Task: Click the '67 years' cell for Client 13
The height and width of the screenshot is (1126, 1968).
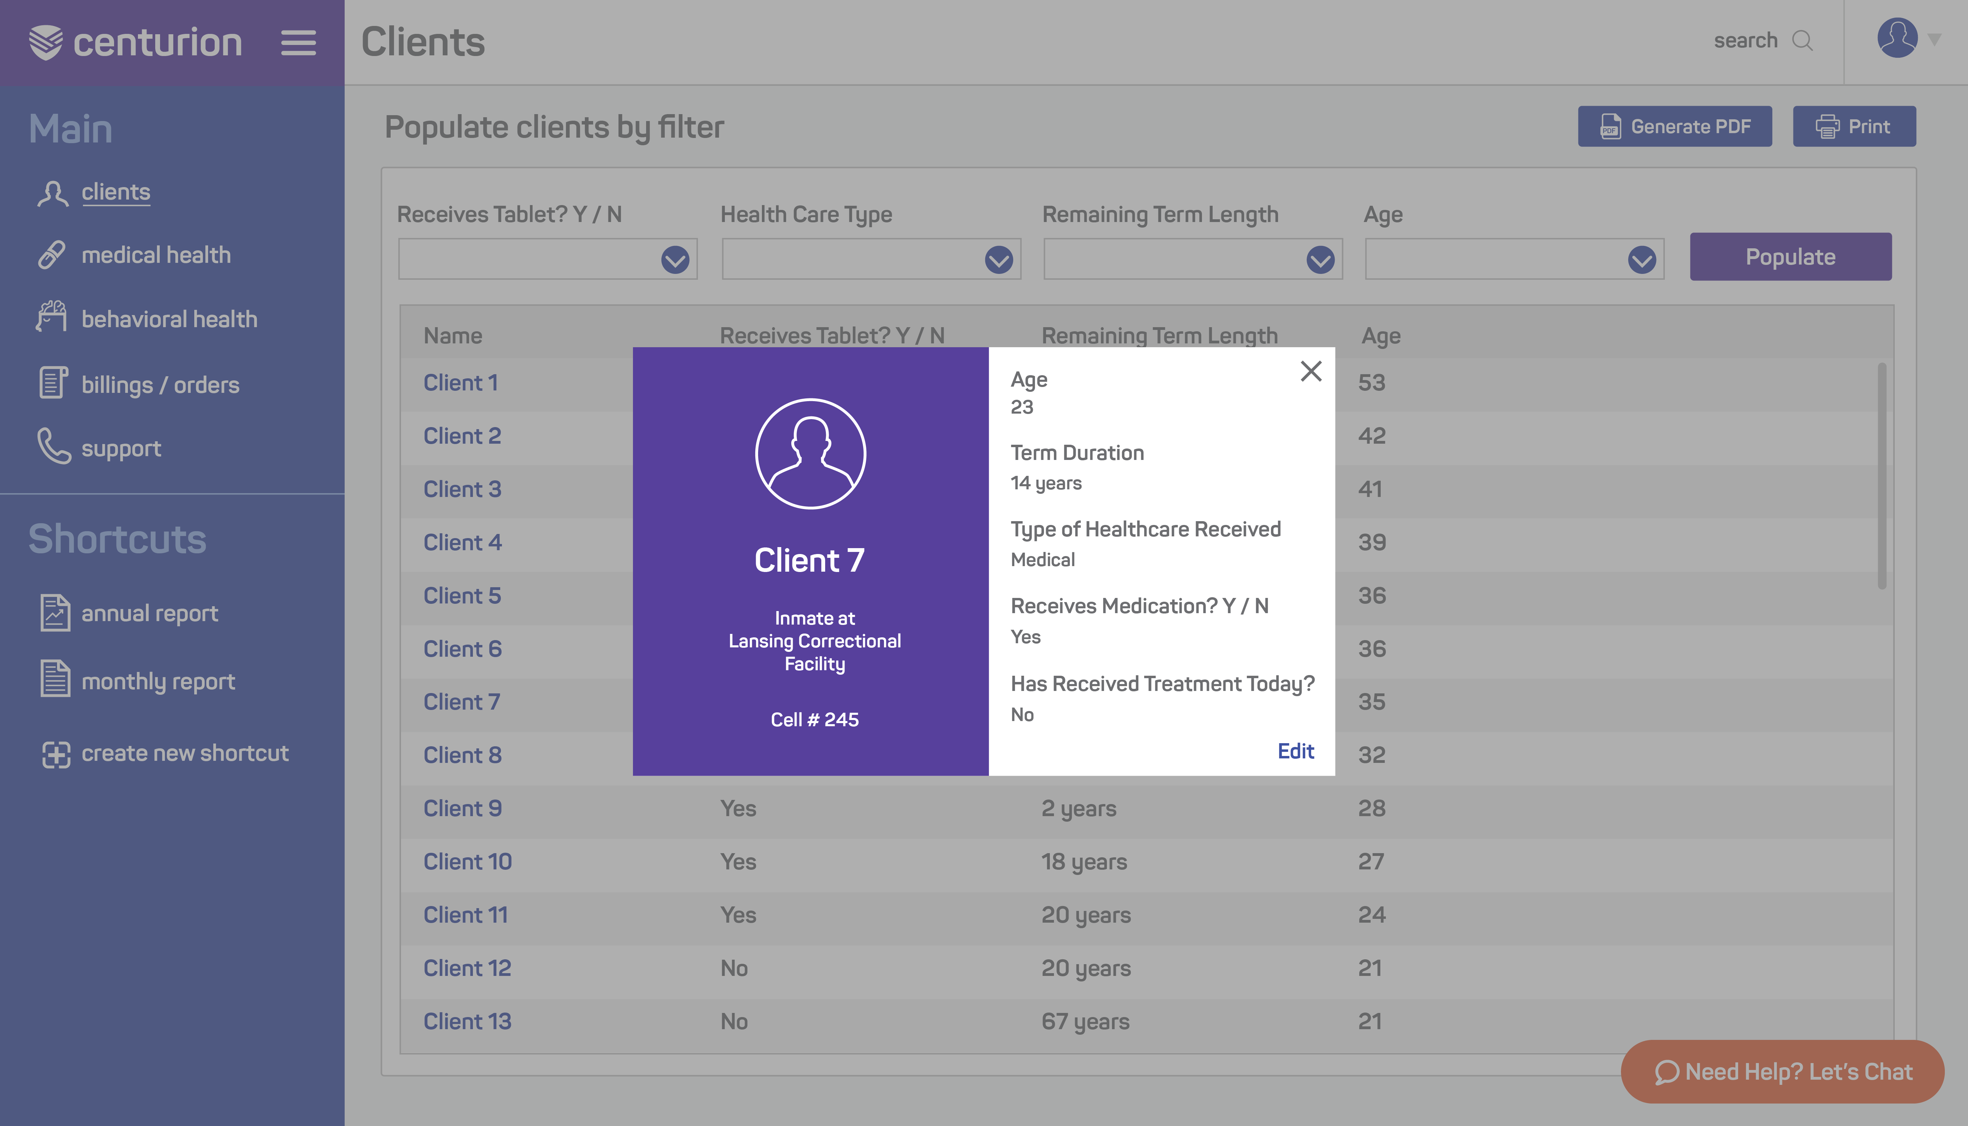Action: click(x=1085, y=1022)
